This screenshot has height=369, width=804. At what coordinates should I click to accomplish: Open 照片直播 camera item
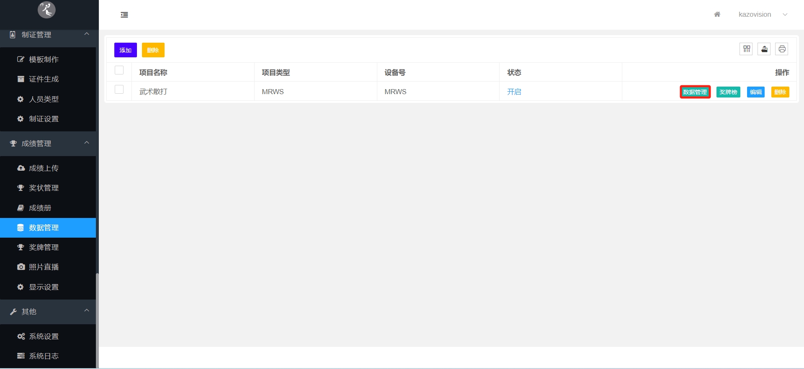[x=44, y=267]
